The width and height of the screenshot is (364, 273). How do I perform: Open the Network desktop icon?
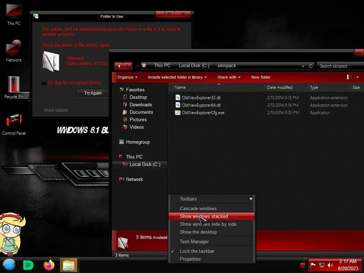click(x=14, y=50)
